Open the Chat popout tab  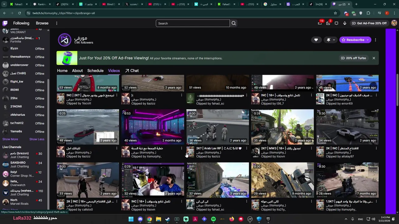[x=132, y=71]
